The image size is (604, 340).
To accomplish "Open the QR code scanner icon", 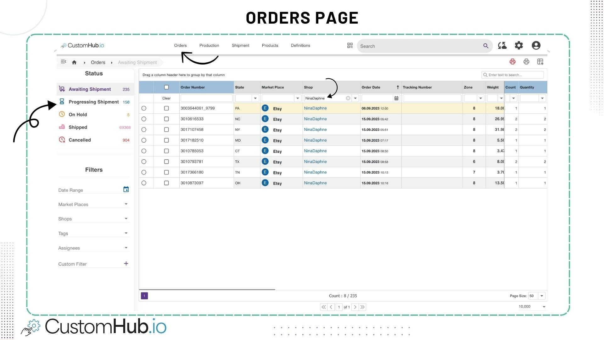I will coord(350,46).
